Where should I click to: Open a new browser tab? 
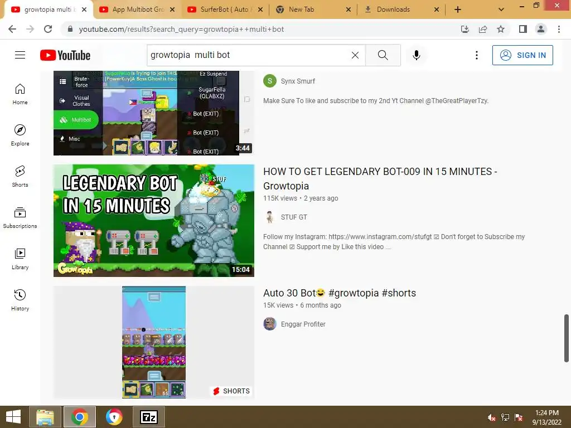tap(458, 9)
